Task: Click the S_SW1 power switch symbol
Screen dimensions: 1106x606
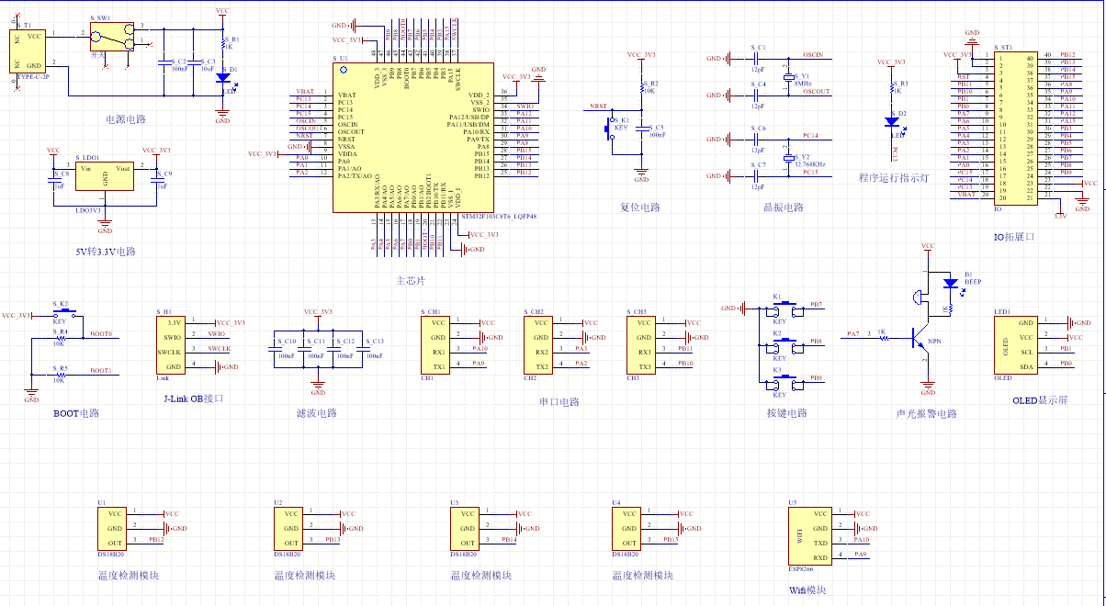Action: 112,38
